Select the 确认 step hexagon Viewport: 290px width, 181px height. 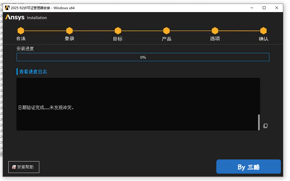pyautogui.click(x=263, y=31)
